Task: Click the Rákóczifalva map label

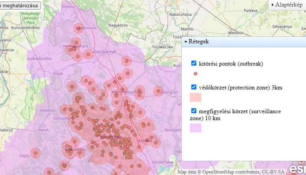Action: click(181, 15)
